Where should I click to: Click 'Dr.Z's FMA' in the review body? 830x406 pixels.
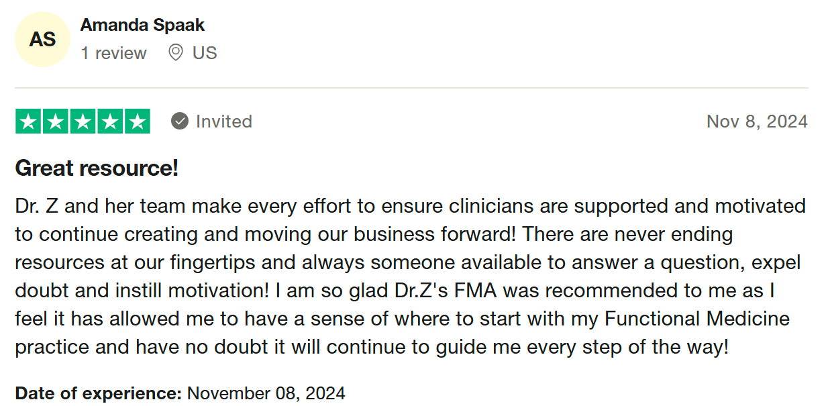pos(442,291)
